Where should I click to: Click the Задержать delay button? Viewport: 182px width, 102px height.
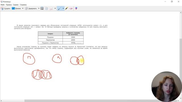(x=31, y=8)
